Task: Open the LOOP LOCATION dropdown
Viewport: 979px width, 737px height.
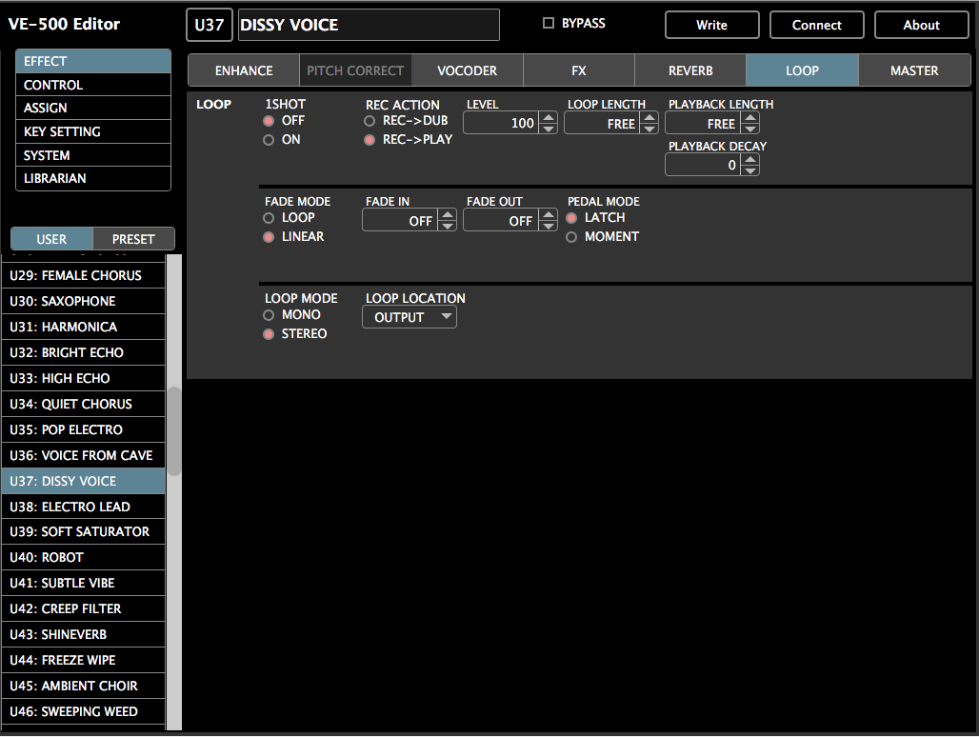Action: 410,317
